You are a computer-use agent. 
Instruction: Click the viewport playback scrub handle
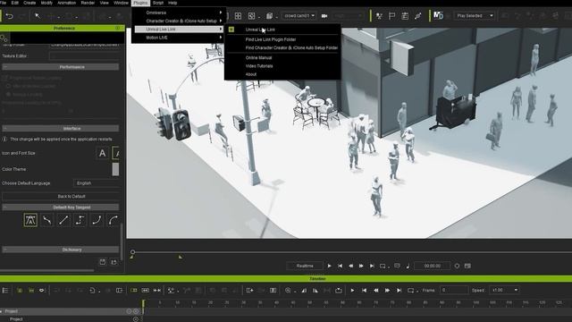click(133, 252)
